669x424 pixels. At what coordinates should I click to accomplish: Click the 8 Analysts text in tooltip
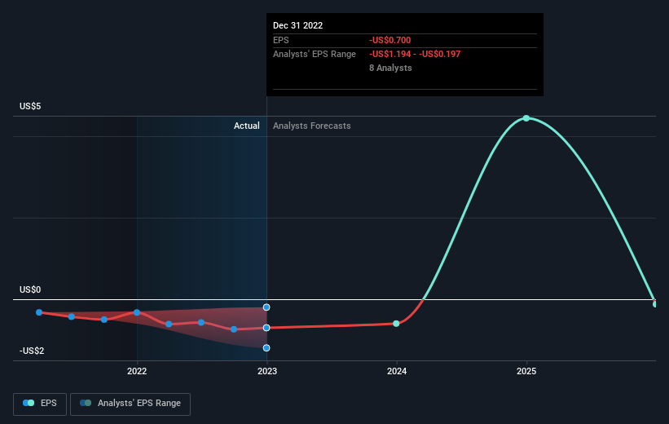390,68
